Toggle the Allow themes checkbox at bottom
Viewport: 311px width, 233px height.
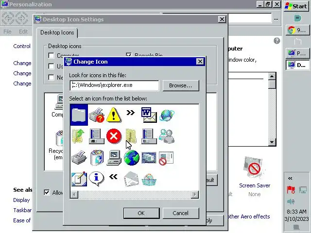click(x=47, y=192)
